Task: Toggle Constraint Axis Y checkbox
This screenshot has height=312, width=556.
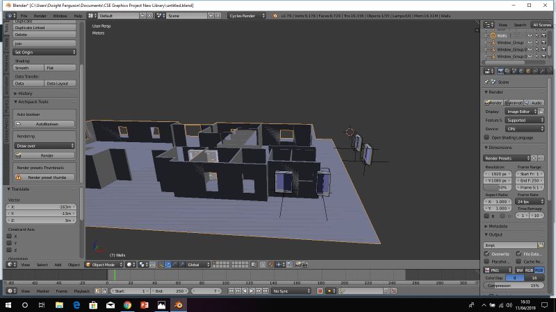Action: coord(9,243)
